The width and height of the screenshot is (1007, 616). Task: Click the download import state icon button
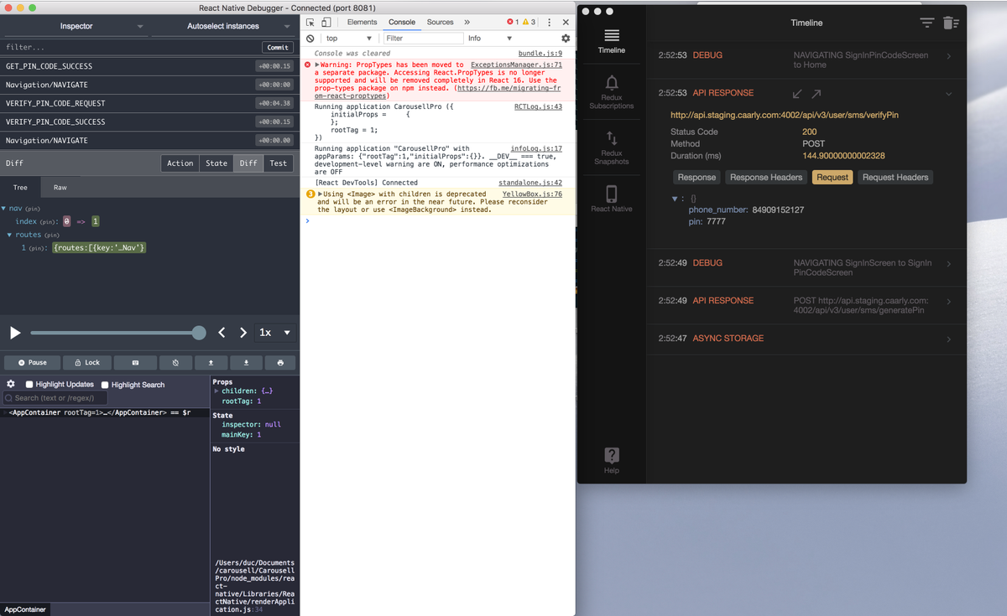tap(247, 363)
